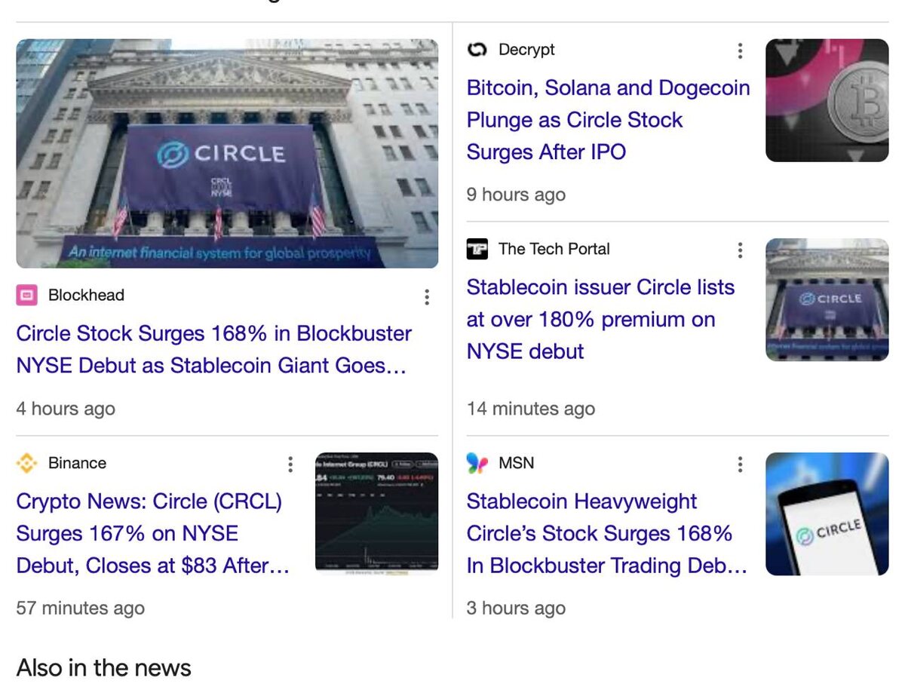Click The Tech Portal Circle building thumbnail
The height and width of the screenshot is (696, 905).
[827, 300]
